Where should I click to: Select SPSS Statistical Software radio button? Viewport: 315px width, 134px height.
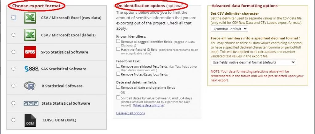pos(13,52)
